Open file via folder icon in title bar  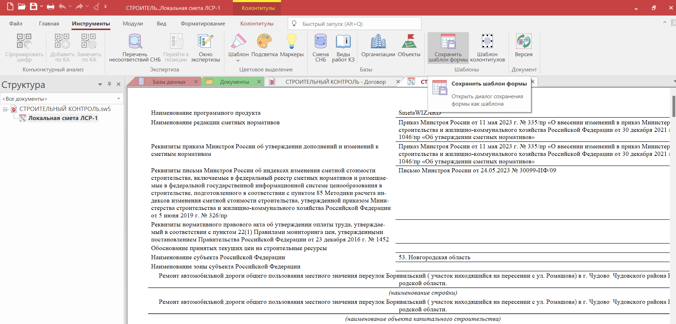pyautogui.click(x=22, y=6)
